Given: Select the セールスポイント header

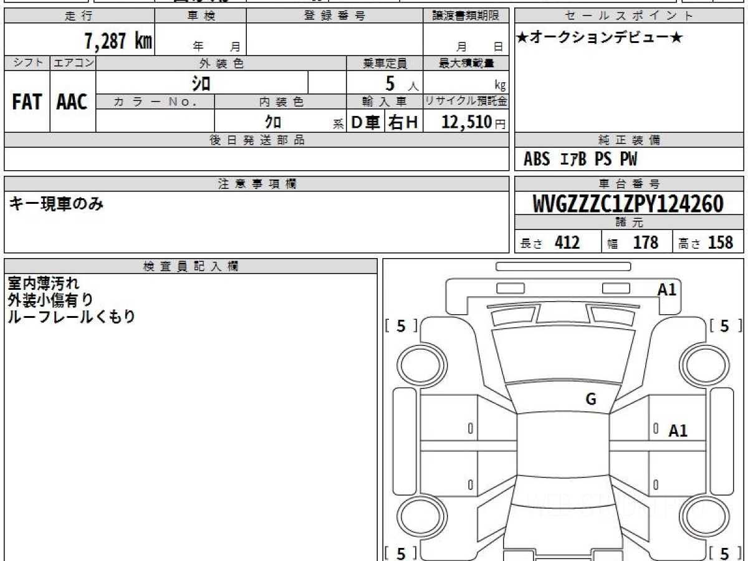Looking at the screenshot, I should 630,16.
